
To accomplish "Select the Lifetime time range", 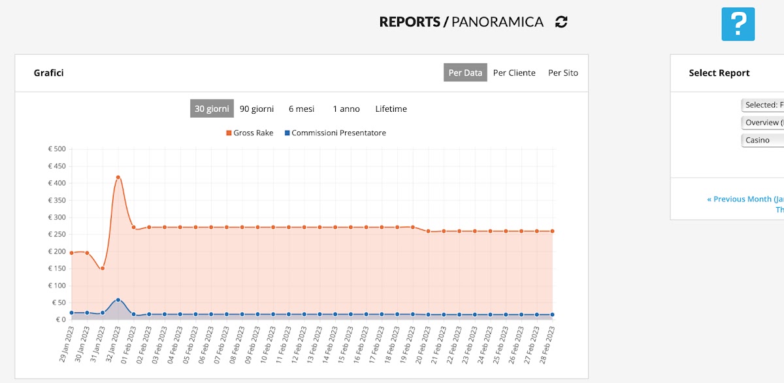I will pyautogui.click(x=391, y=109).
